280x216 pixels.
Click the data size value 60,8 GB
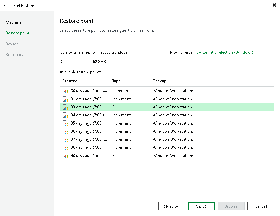[x=99, y=62]
